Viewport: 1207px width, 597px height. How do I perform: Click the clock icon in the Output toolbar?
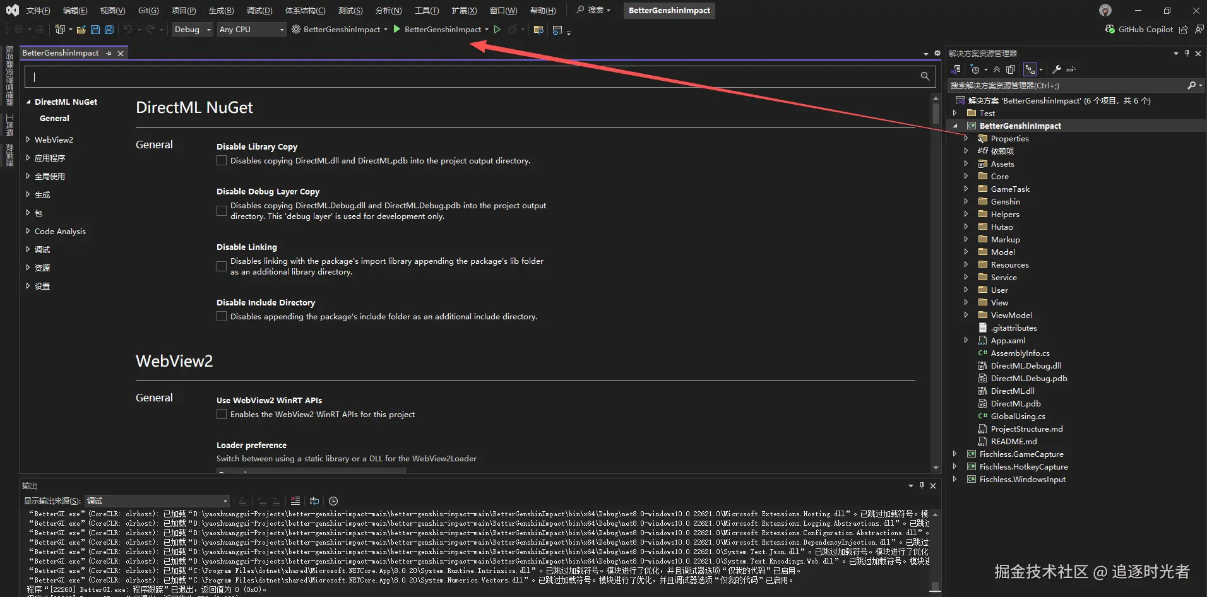[x=333, y=501]
